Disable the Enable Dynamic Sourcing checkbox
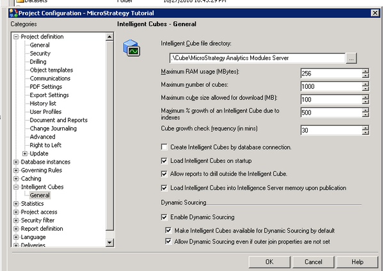 pos(164,217)
